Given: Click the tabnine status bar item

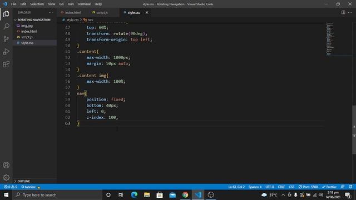Looking at the screenshot, I should point(31,187).
